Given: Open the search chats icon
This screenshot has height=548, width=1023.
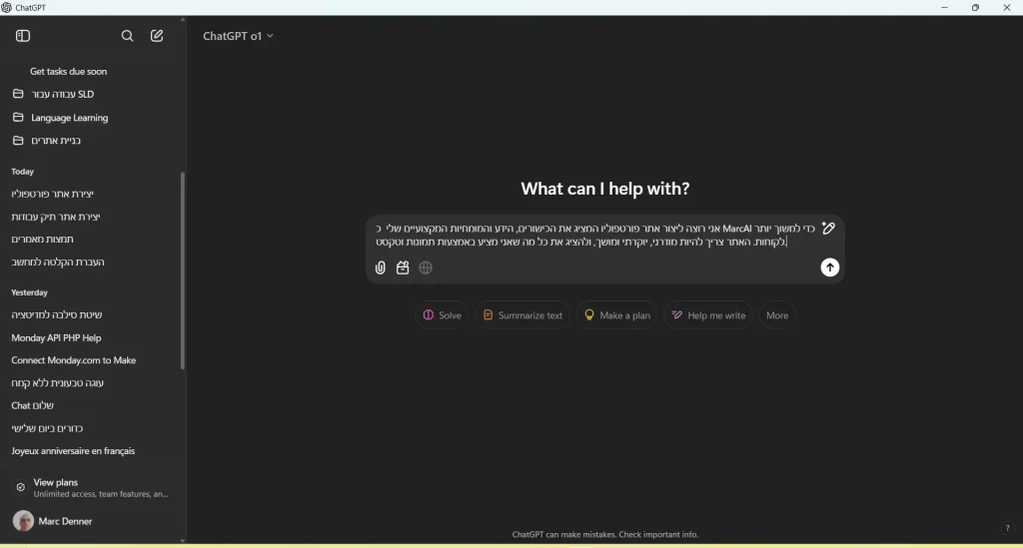Looking at the screenshot, I should (127, 36).
